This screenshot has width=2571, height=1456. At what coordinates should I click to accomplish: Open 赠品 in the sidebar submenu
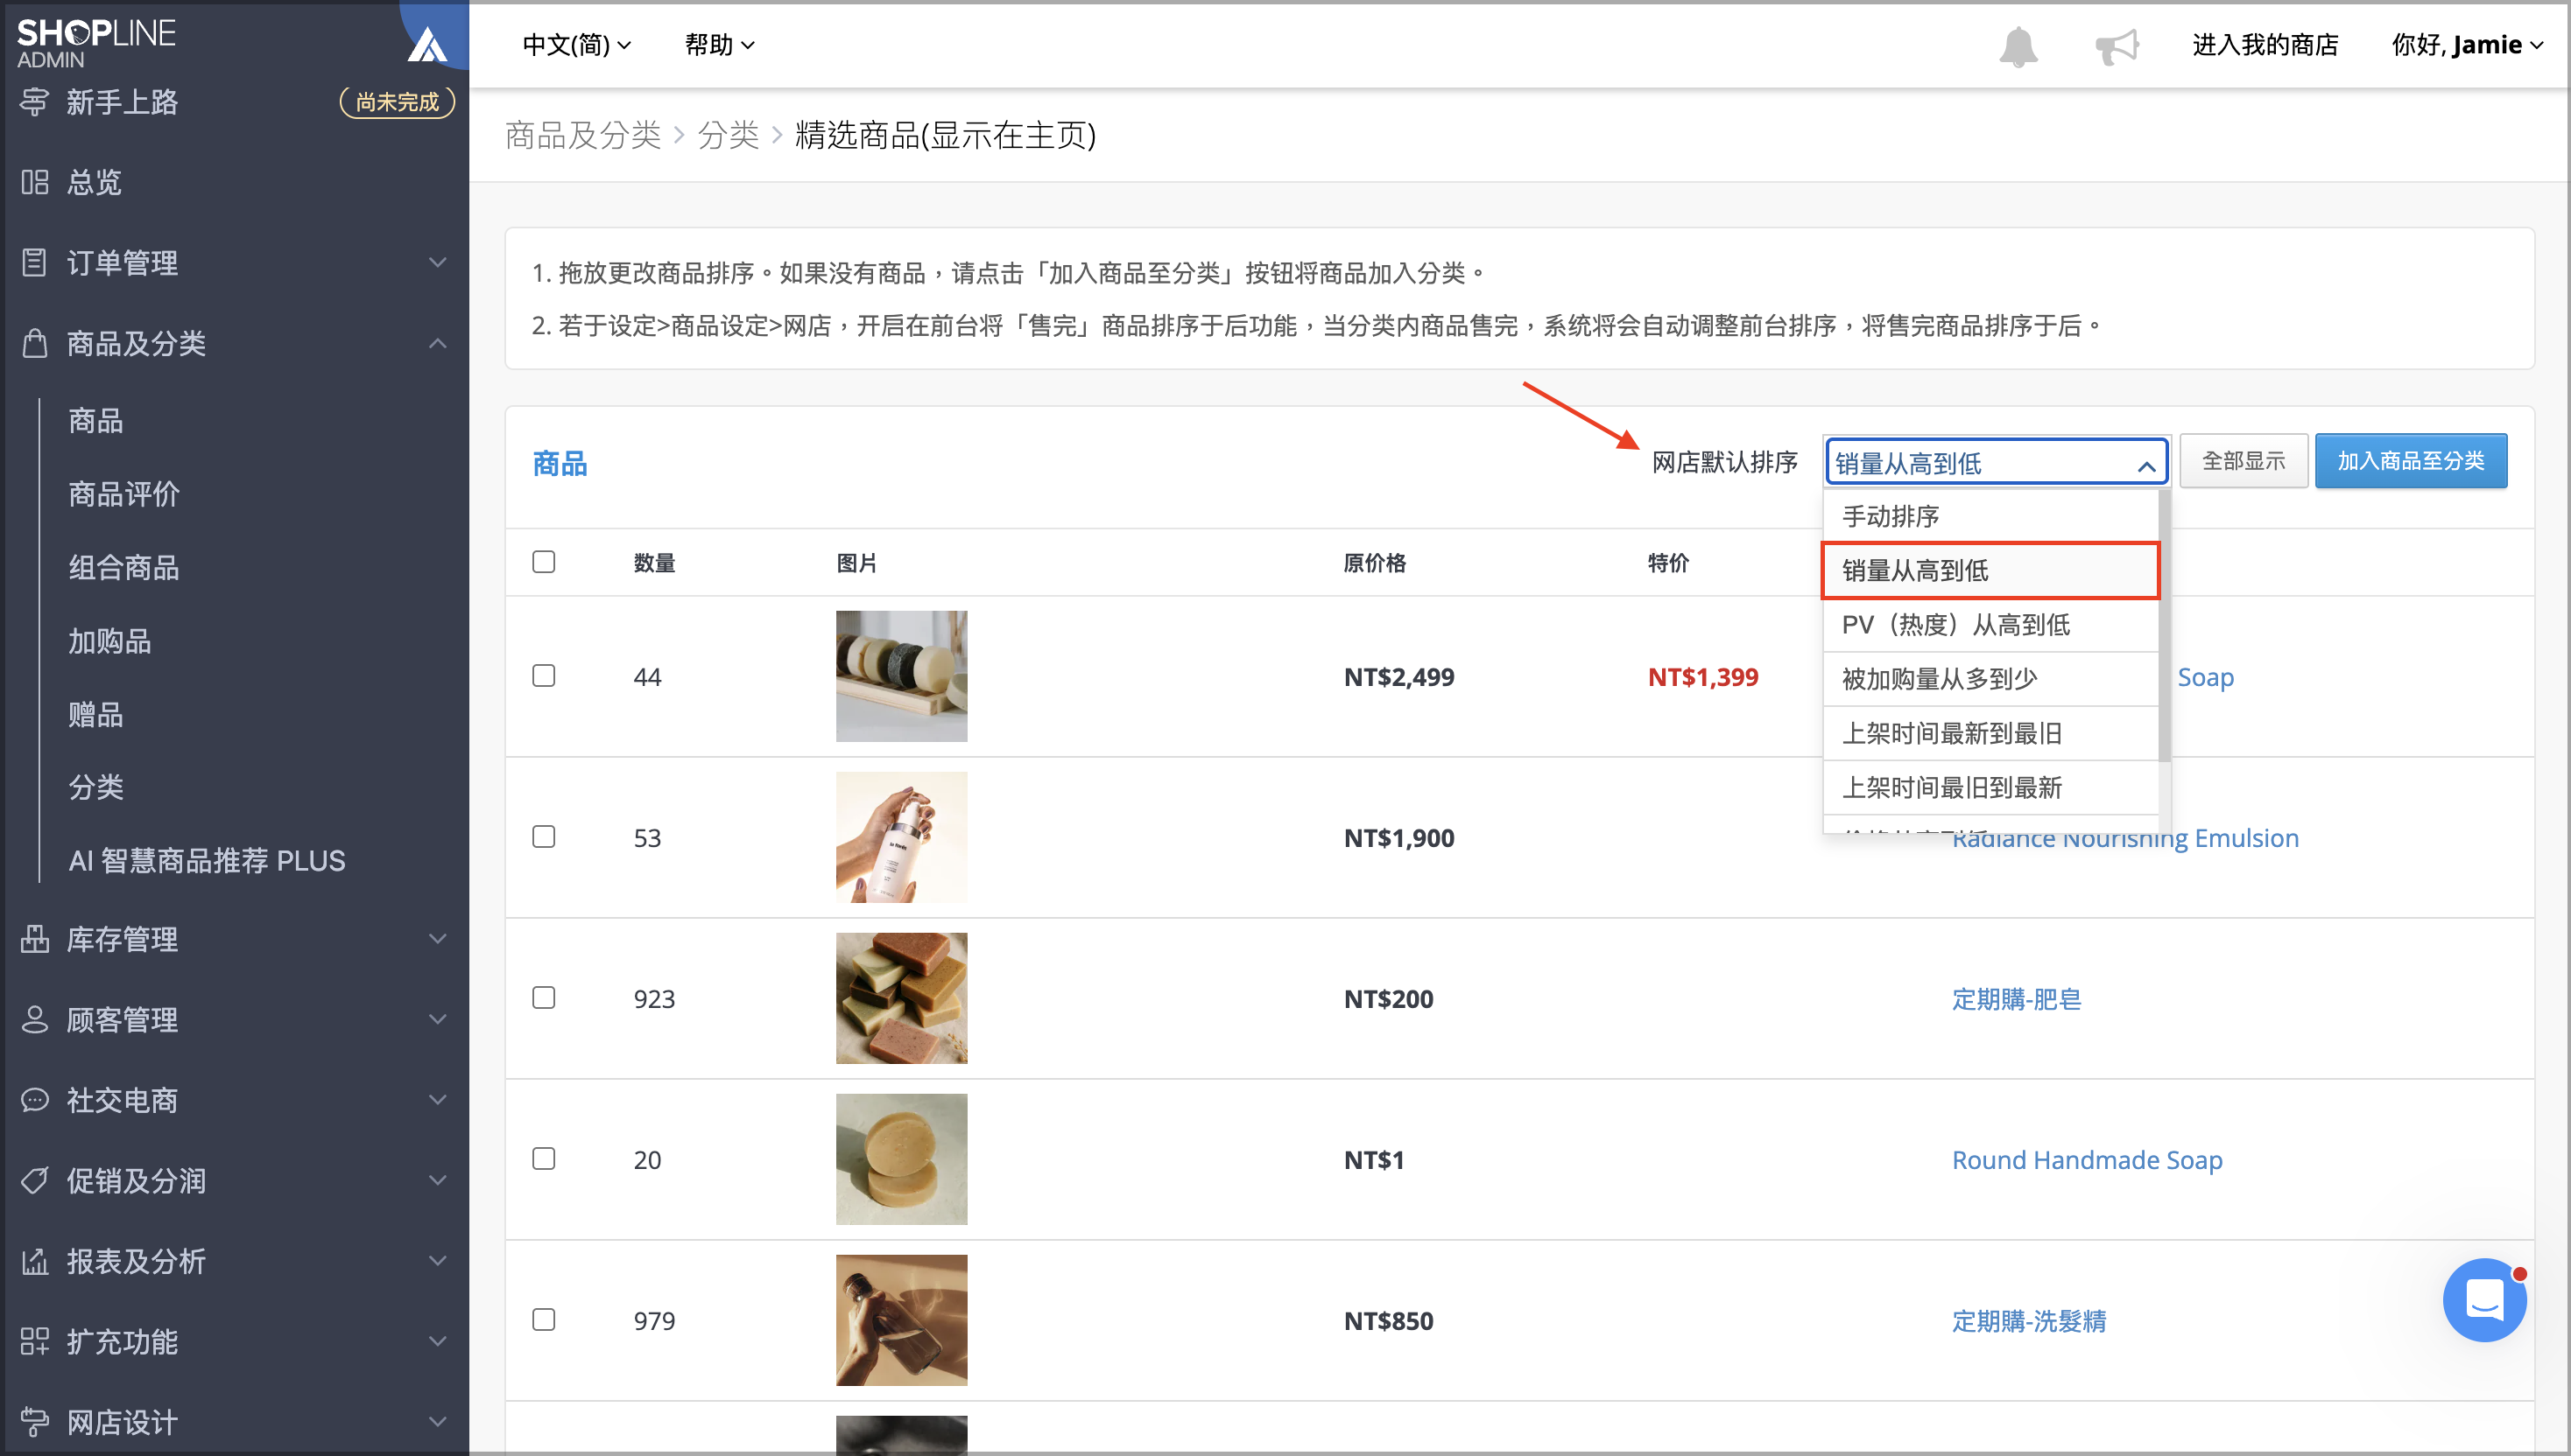point(96,714)
